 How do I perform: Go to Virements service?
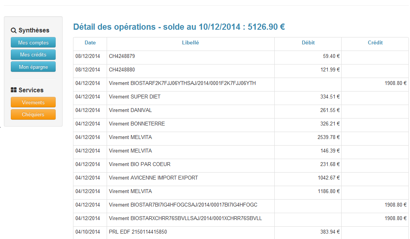coord(33,102)
